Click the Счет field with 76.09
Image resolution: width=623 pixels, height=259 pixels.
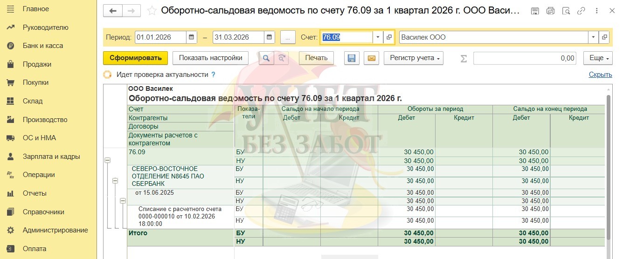click(346, 37)
